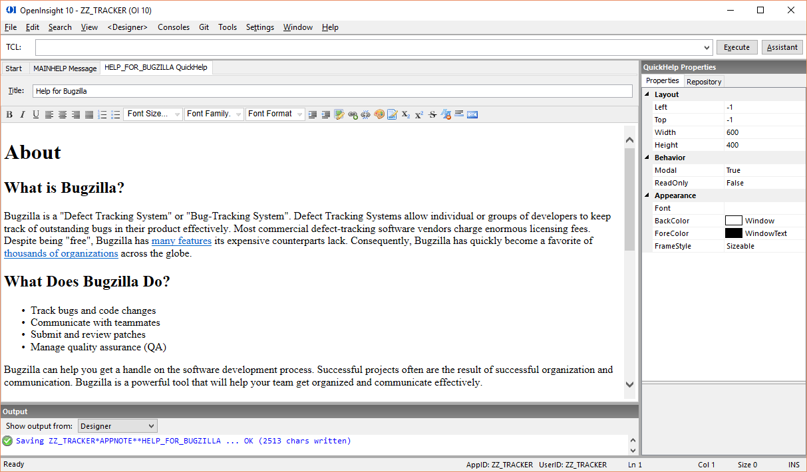Open the Font Format dropdown
Image resolution: width=807 pixels, height=472 pixels.
click(275, 114)
